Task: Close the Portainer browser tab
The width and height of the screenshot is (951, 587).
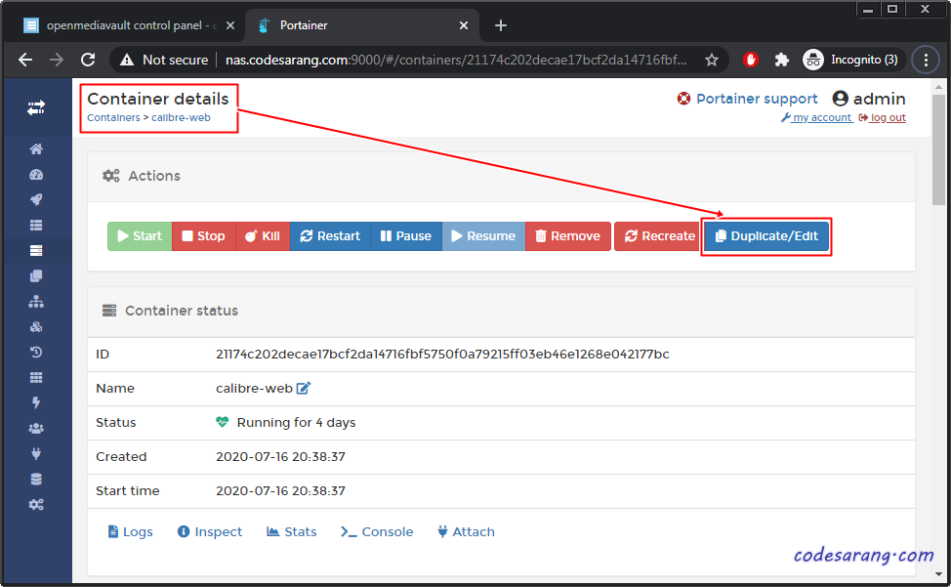Action: click(464, 25)
